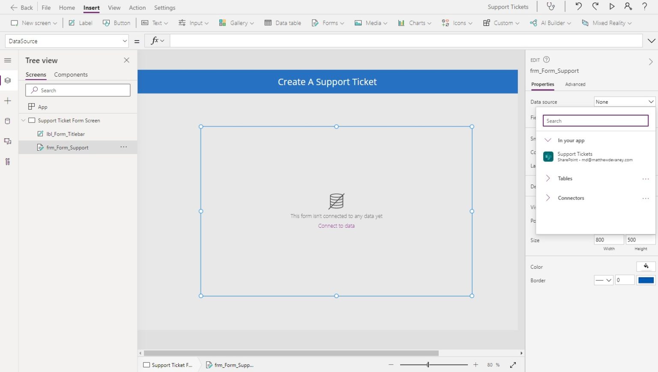The height and width of the screenshot is (372, 658).
Task: Open the Data sources panel icon
Action: click(7, 121)
